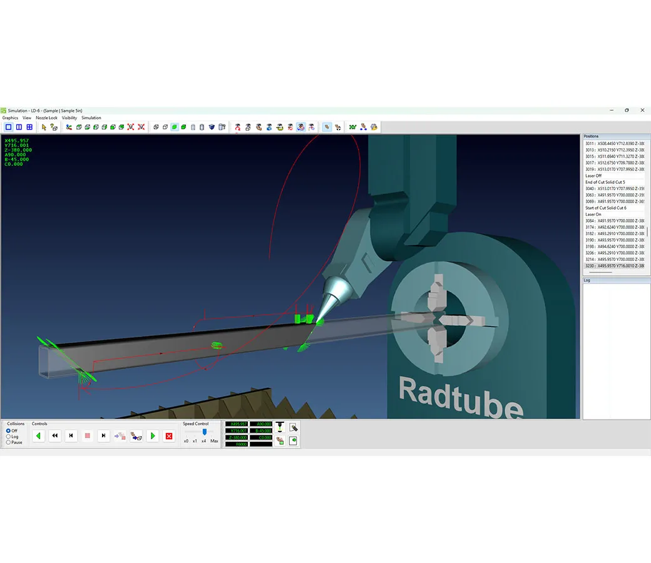Screen dimensions: 651x563
Task: Set collisions mode to Off
Action: (8, 431)
